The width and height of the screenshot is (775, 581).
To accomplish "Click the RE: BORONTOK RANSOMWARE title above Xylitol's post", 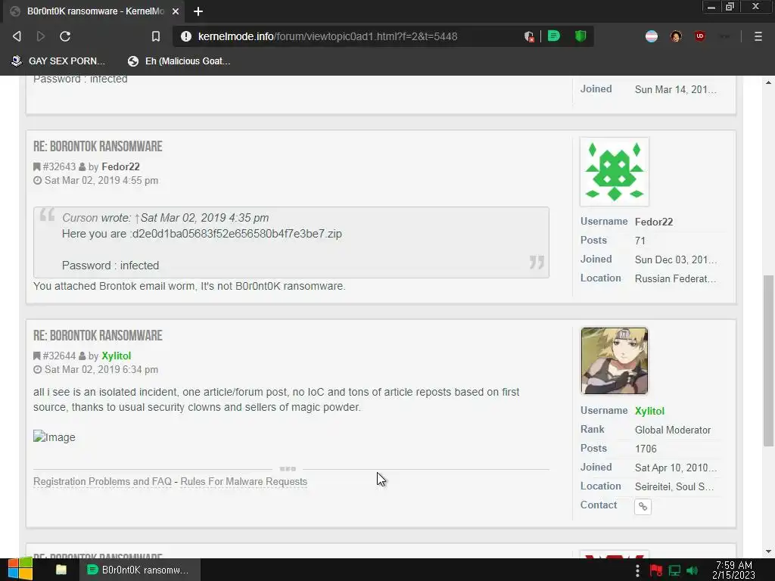I will 98,336.
